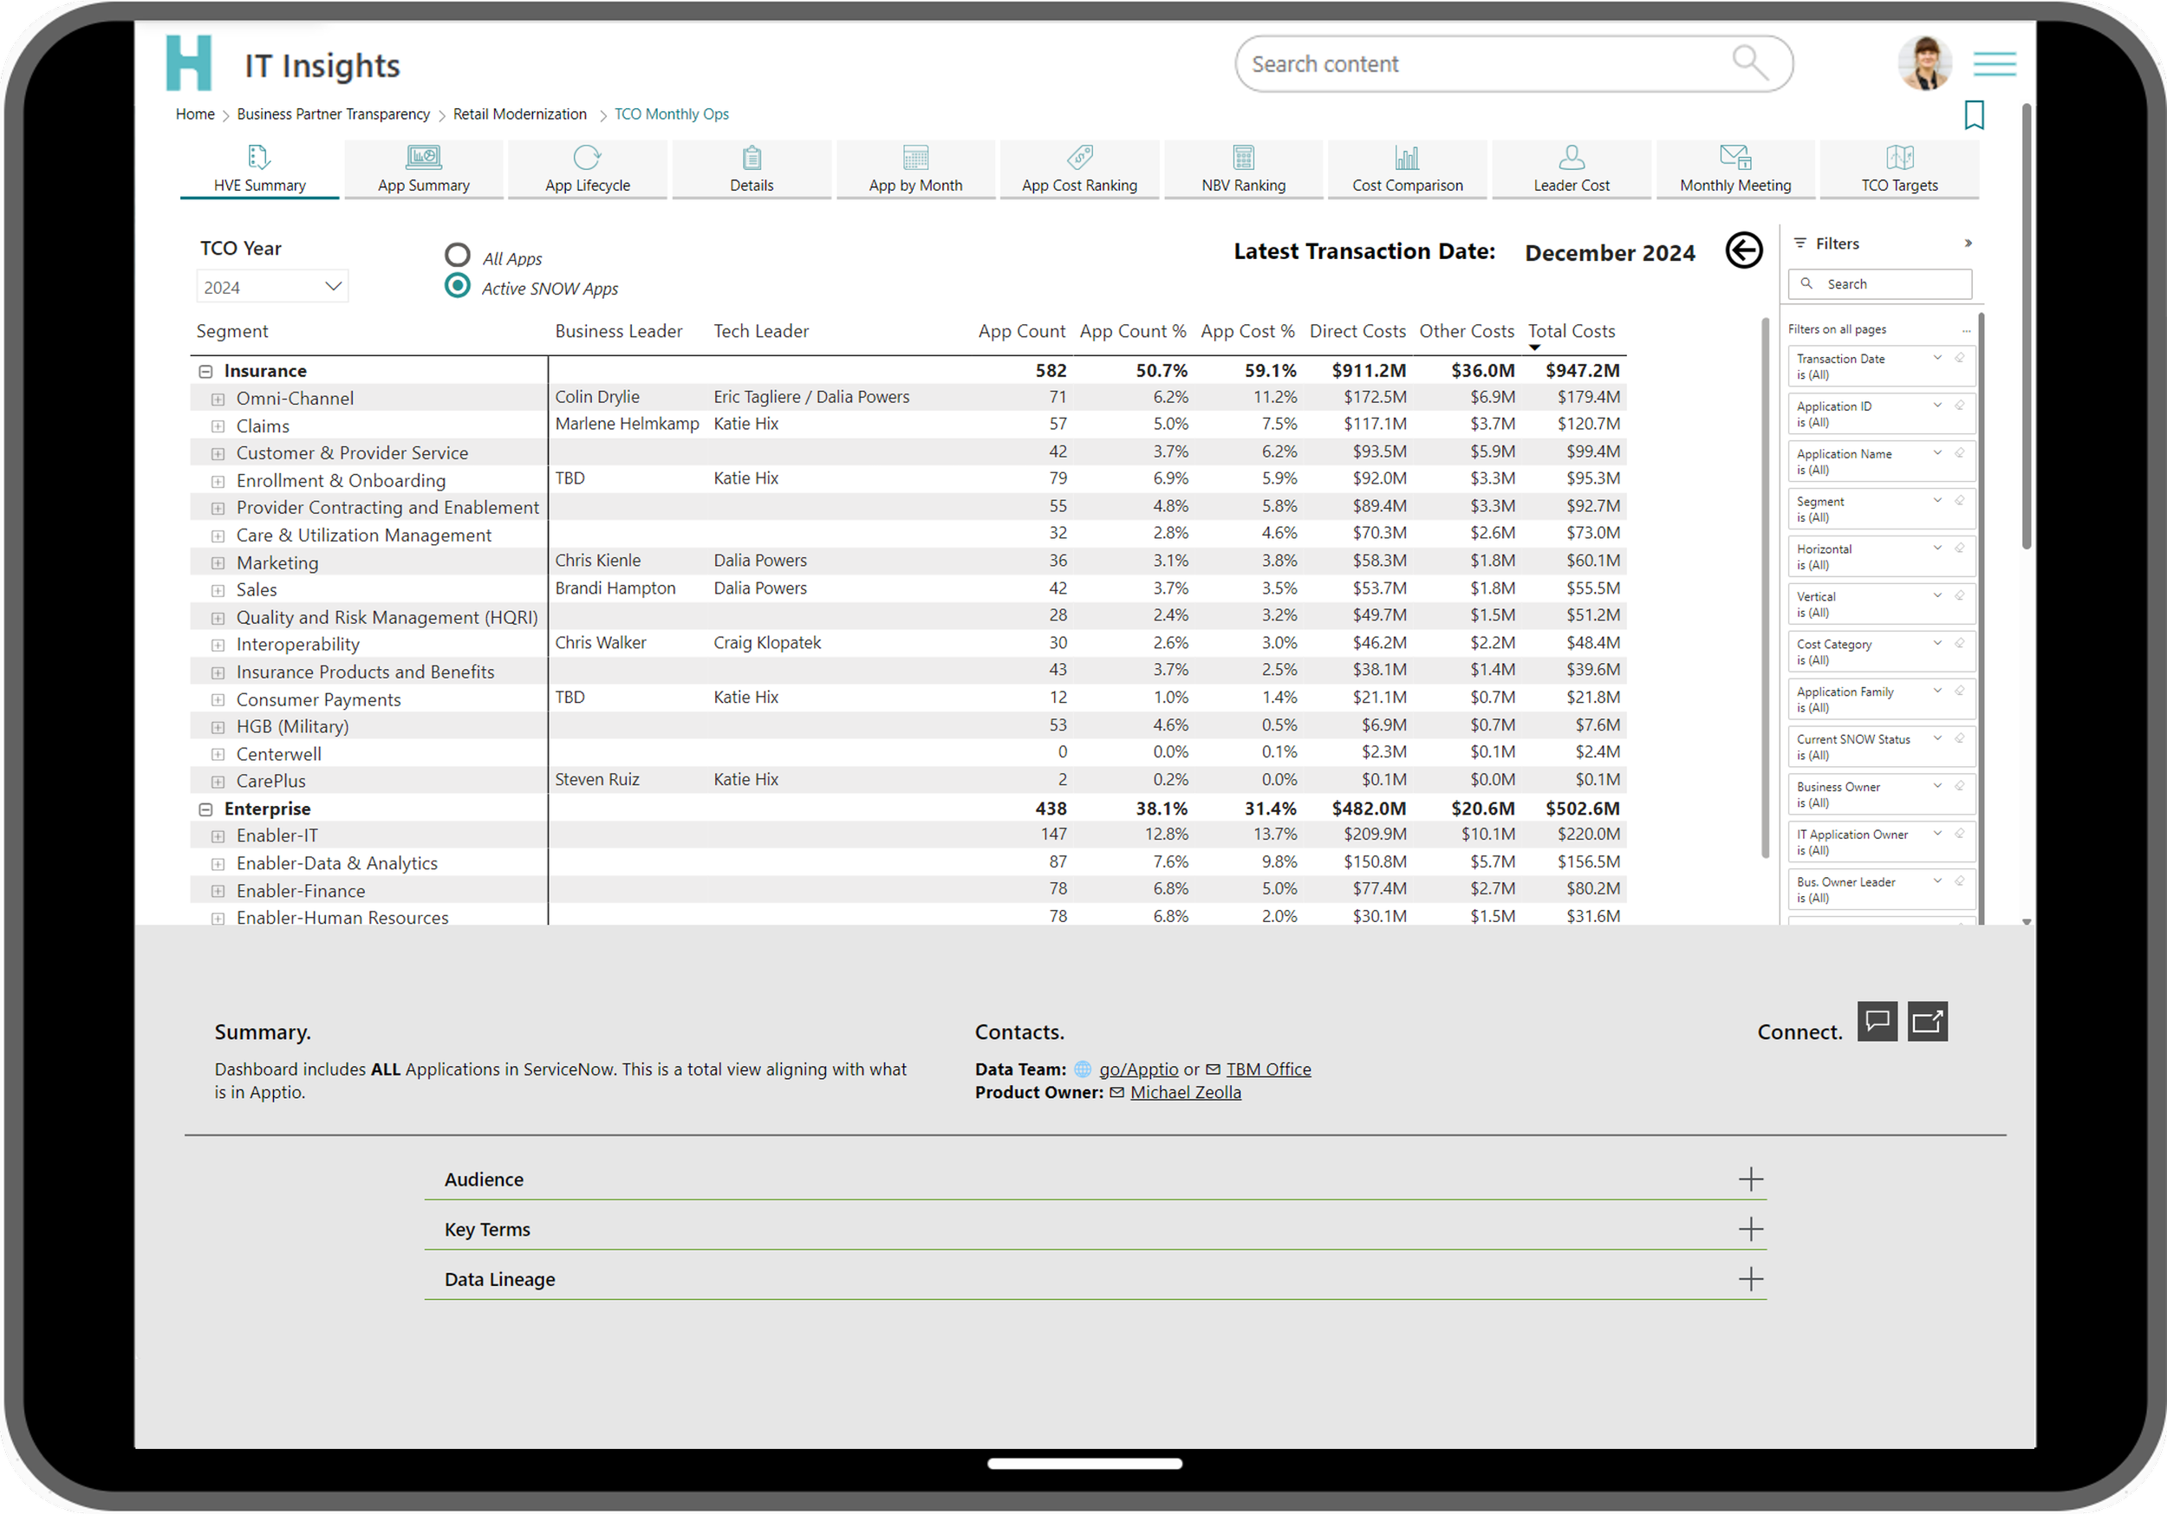2167x1514 pixels.
Task: Click the globe icon next to go/Apptio
Action: click(x=1083, y=1069)
